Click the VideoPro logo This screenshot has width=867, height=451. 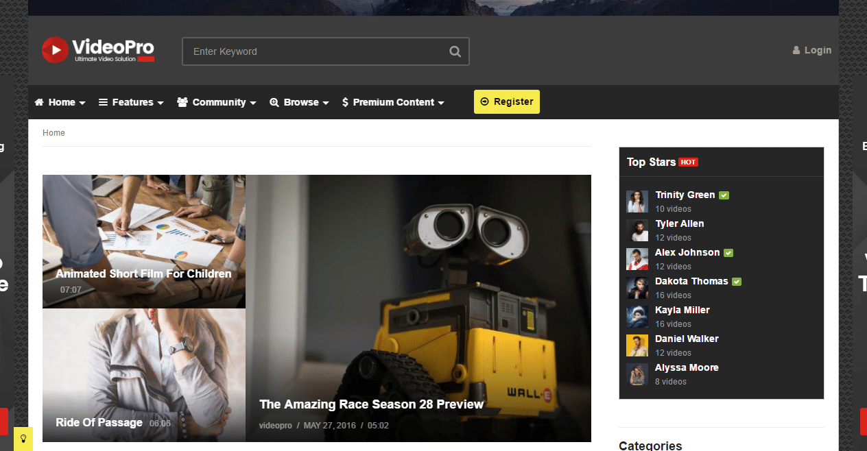coord(98,50)
